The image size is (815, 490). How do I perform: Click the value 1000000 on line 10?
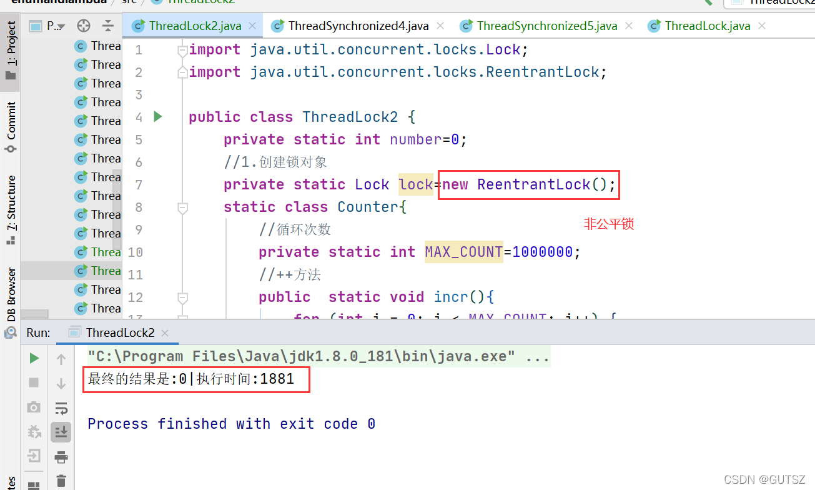pos(542,252)
